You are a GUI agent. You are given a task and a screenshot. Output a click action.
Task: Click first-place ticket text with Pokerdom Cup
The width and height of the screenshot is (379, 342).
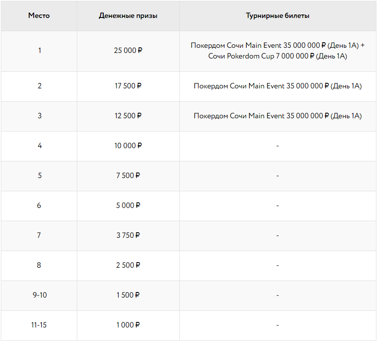pos(277,56)
